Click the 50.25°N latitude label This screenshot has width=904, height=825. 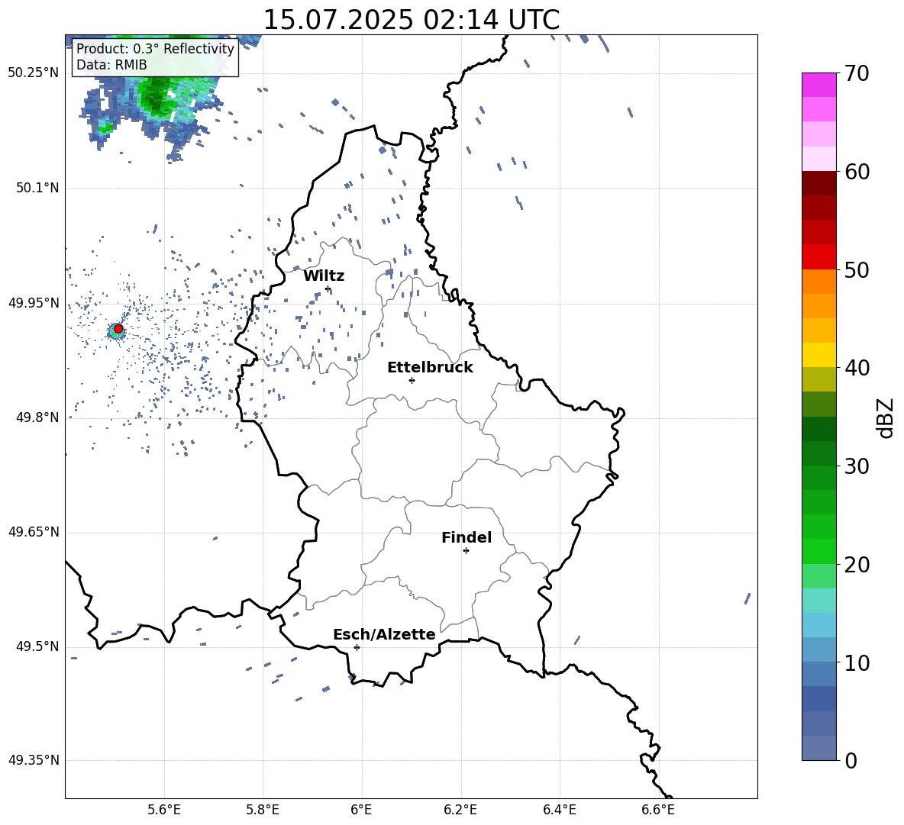click(x=34, y=73)
